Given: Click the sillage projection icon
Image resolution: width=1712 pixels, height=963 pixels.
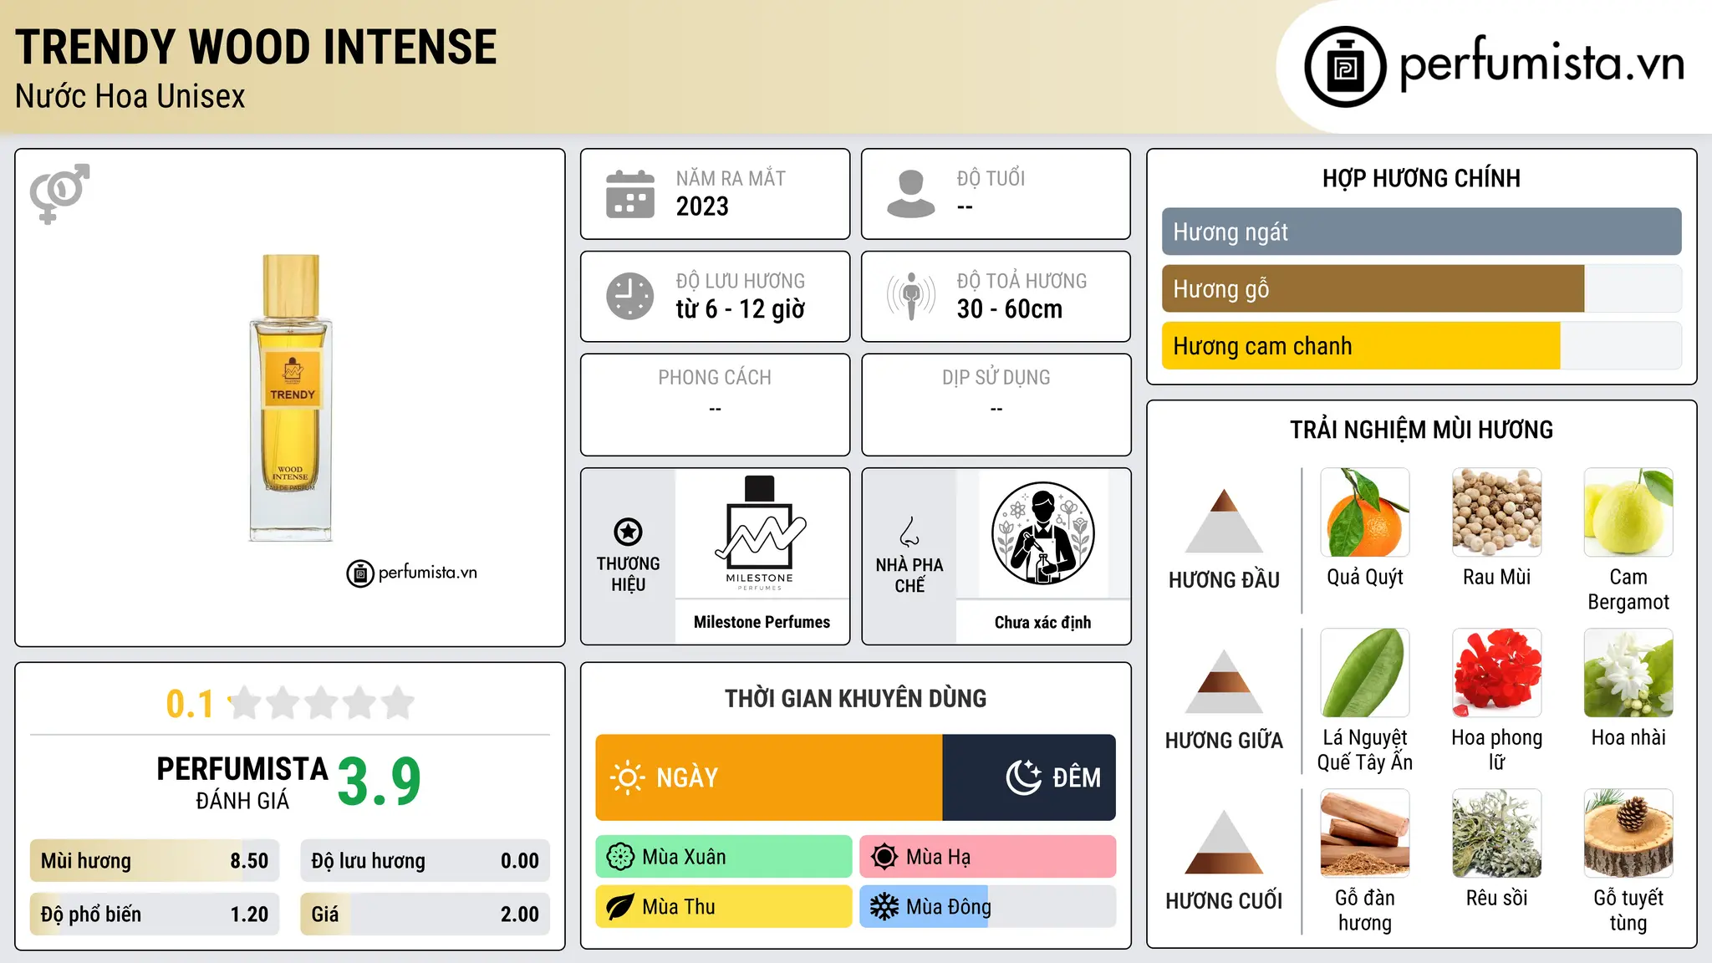Looking at the screenshot, I should coord(911,296).
